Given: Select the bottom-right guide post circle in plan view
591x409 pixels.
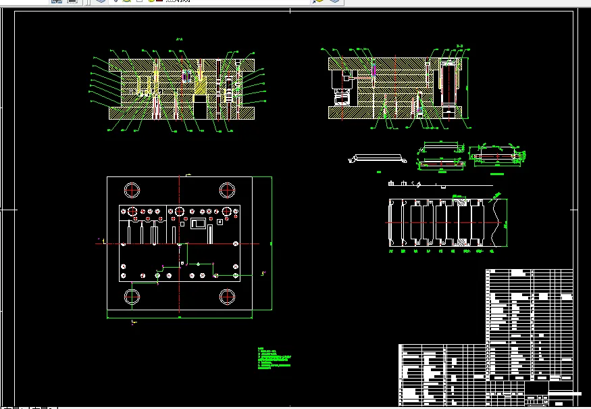Looking at the screenshot, I should tap(227, 297).
